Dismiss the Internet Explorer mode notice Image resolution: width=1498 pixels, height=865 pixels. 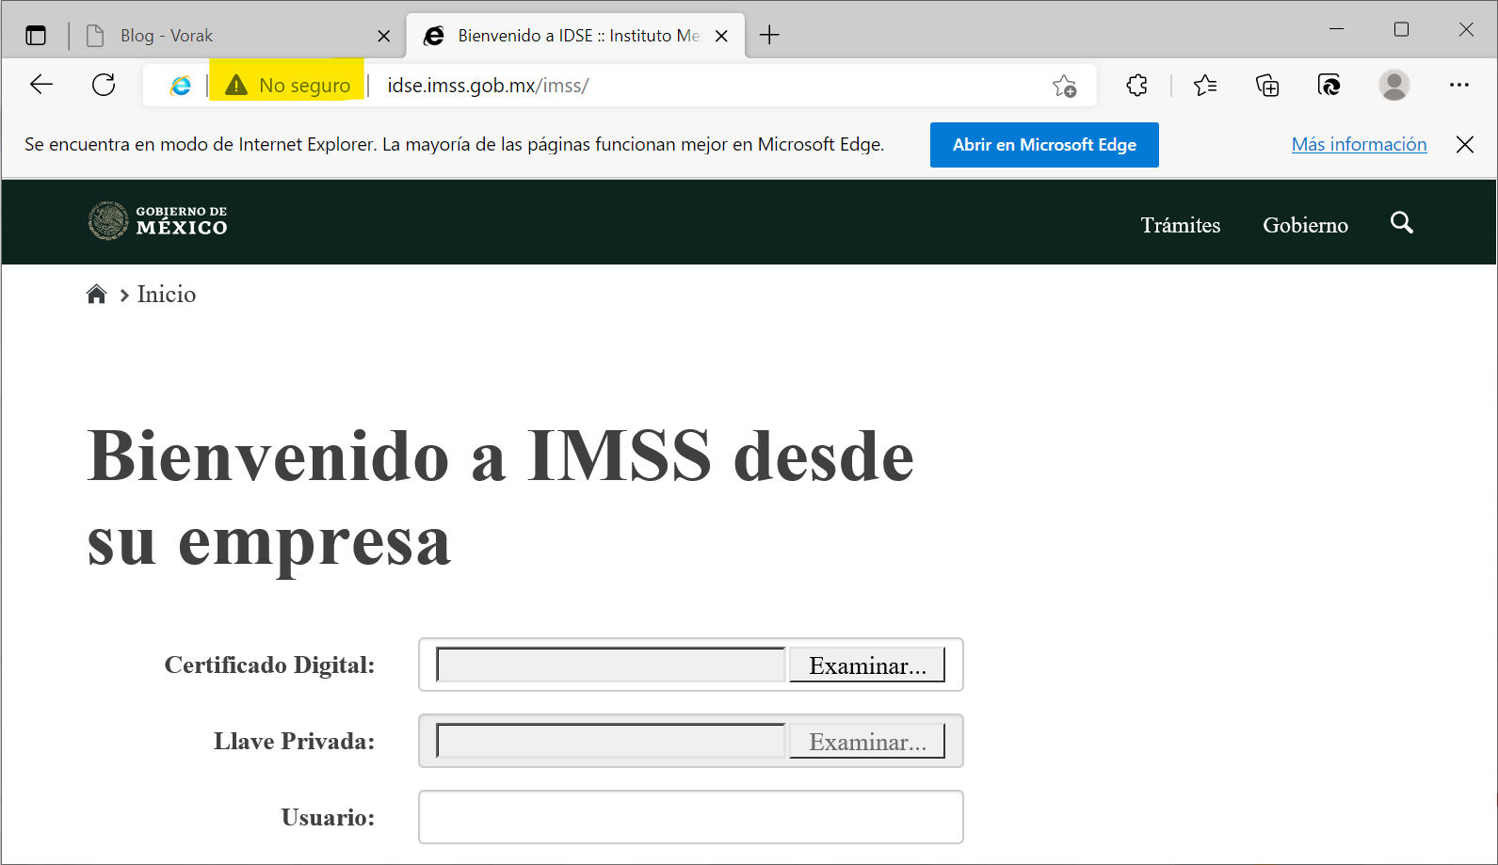pyautogui.click(x=1465, y=144)
